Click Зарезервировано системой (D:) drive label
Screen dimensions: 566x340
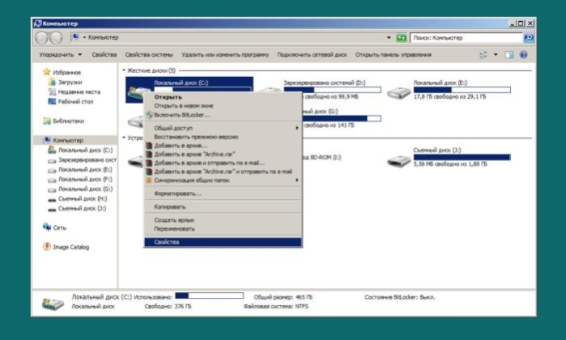click(325, 83)
